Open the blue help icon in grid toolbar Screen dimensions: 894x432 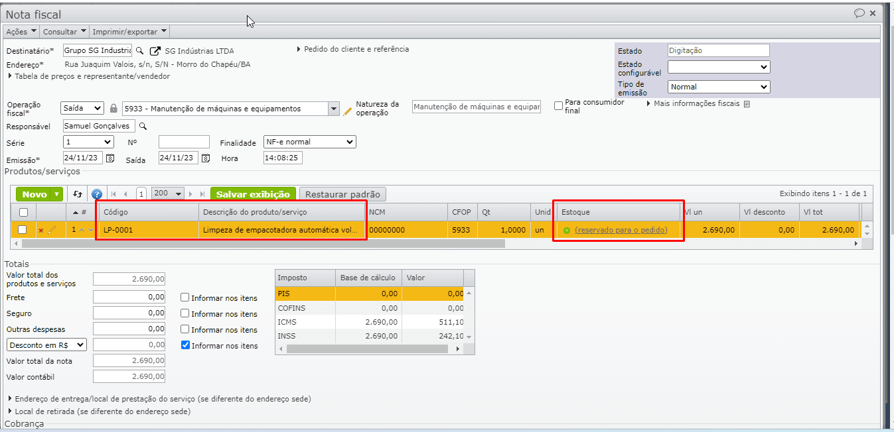coord(97,194)
